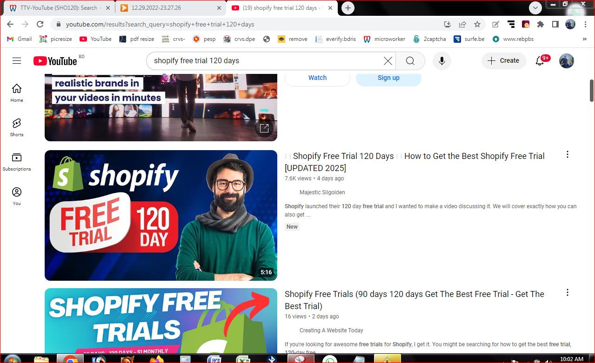Open the Shopify Free Trials (90 days 120 days) title
Image resolution: width=595 pixels, height=363 pixels.
[414, 300]
